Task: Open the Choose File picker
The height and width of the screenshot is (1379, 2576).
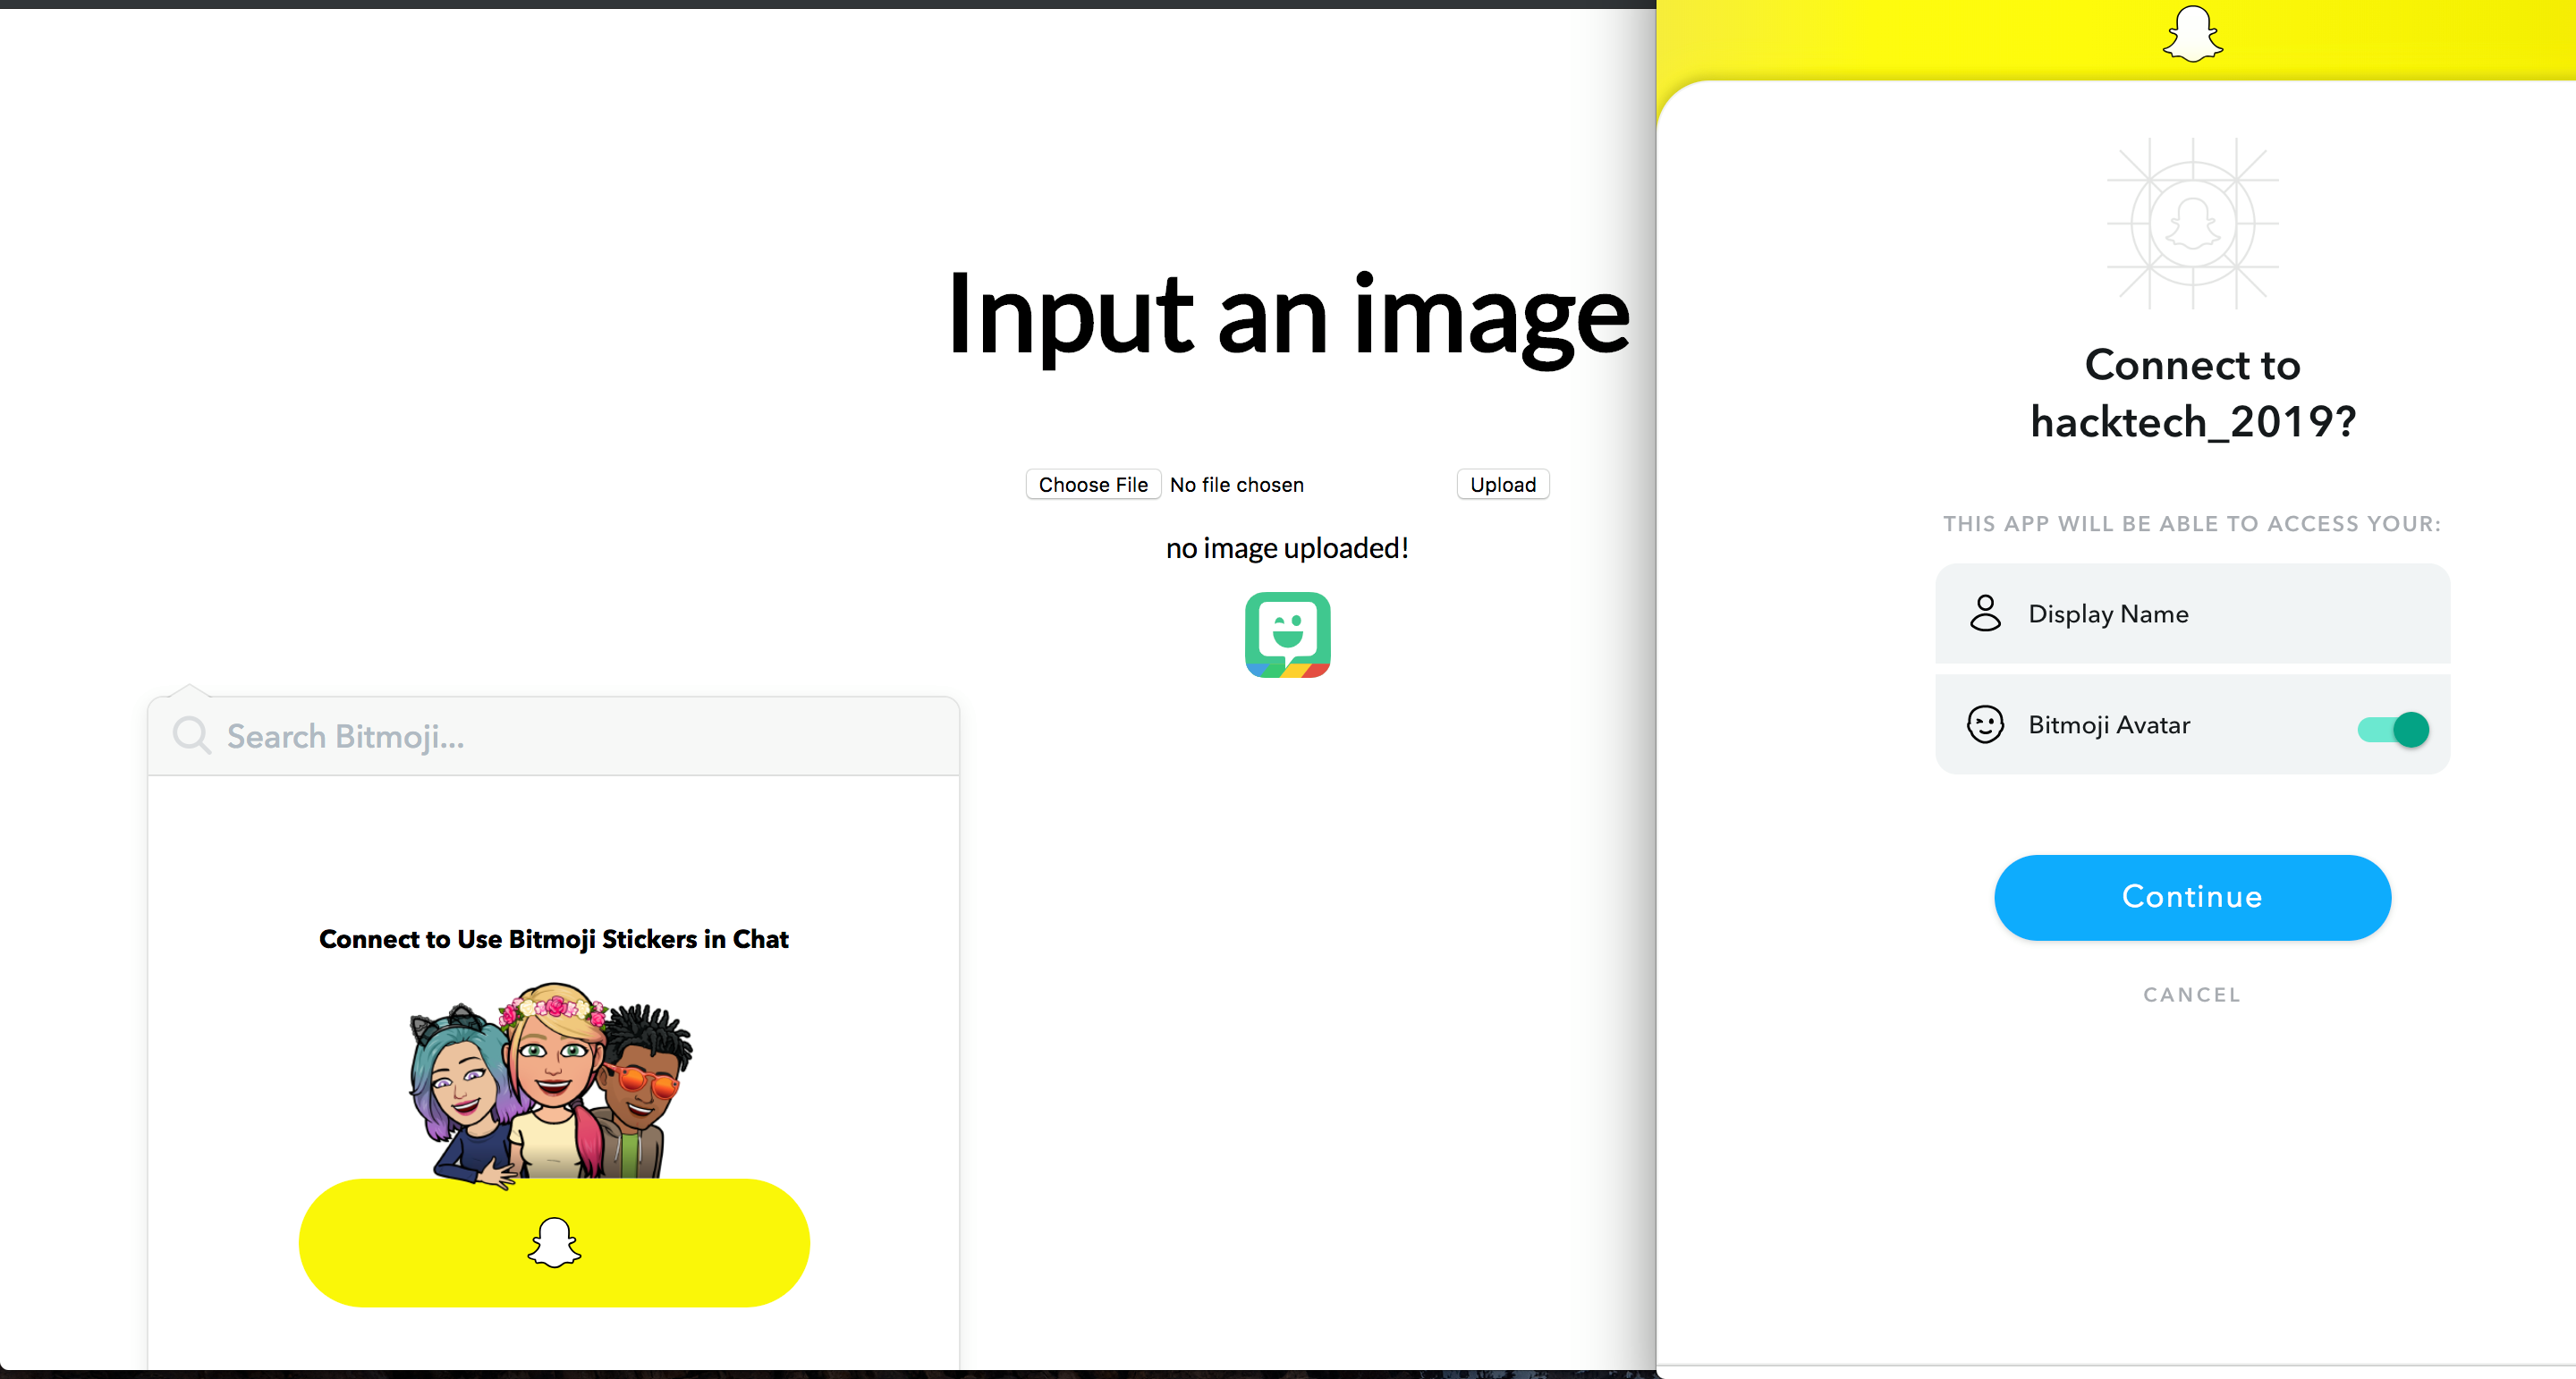Action: 1092,485
